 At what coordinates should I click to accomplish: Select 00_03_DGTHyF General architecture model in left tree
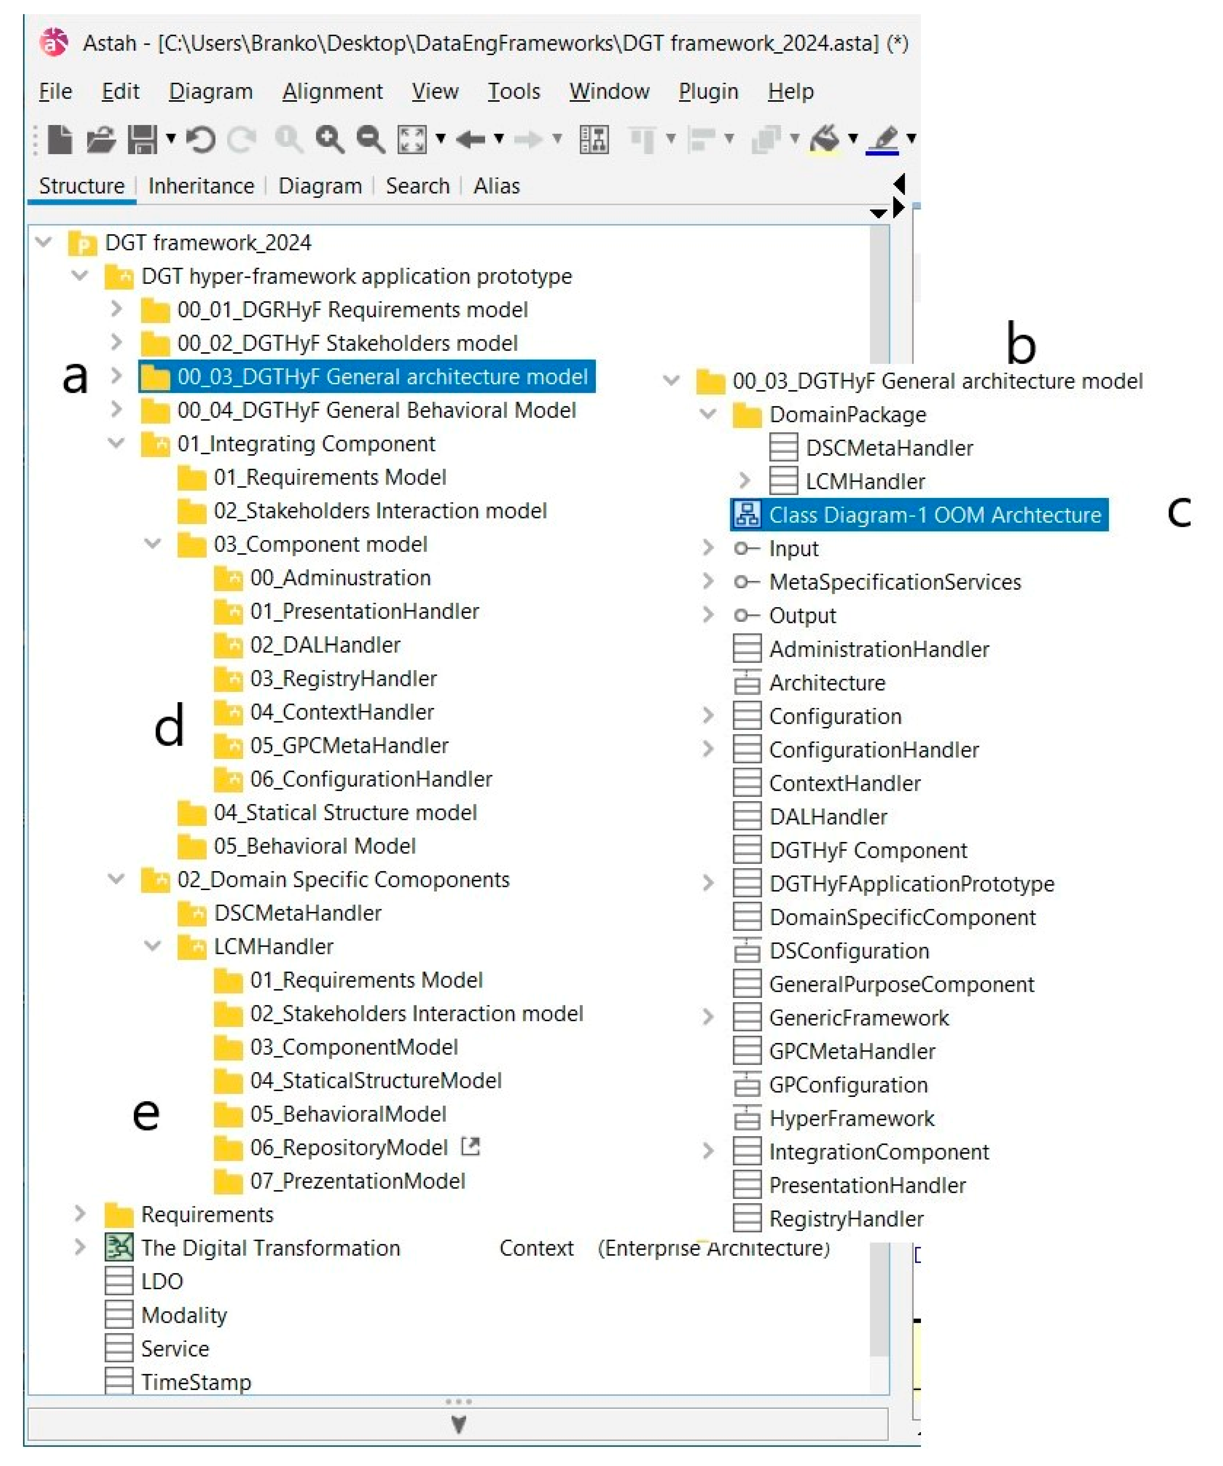click(x=367, y=376)
